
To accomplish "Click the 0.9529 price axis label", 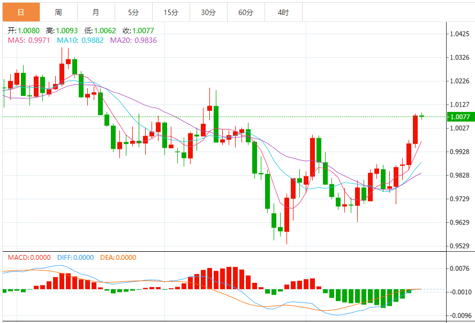I will pyautogui.click(x=459, y=246).
